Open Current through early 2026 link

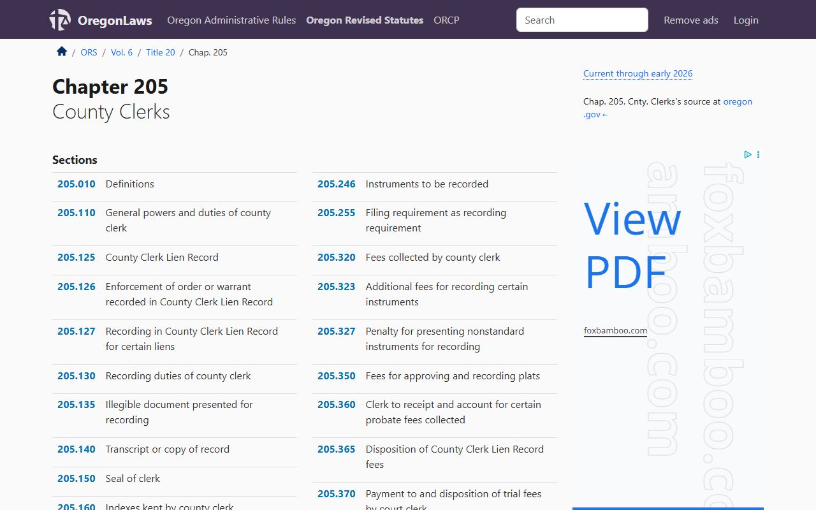637,73
